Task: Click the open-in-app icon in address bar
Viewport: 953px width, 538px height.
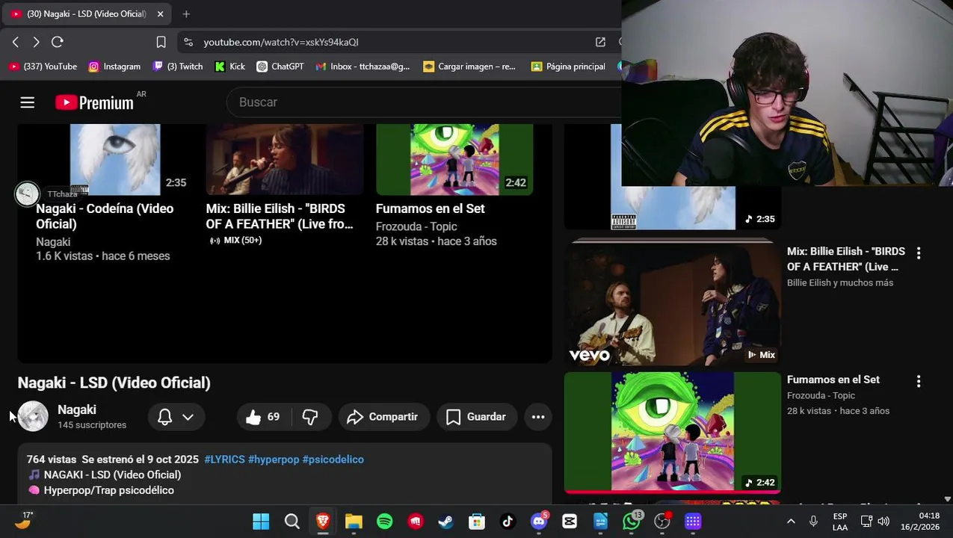Action: coord(600,42)
